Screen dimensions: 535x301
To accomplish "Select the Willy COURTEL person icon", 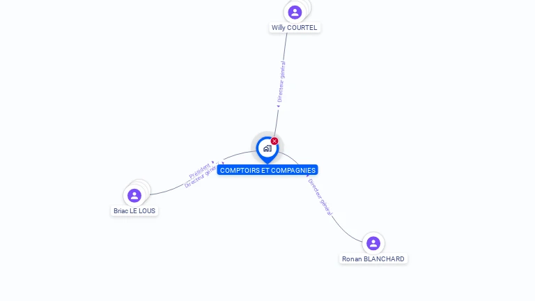I will pyautogui.click(x=295, y=13).
